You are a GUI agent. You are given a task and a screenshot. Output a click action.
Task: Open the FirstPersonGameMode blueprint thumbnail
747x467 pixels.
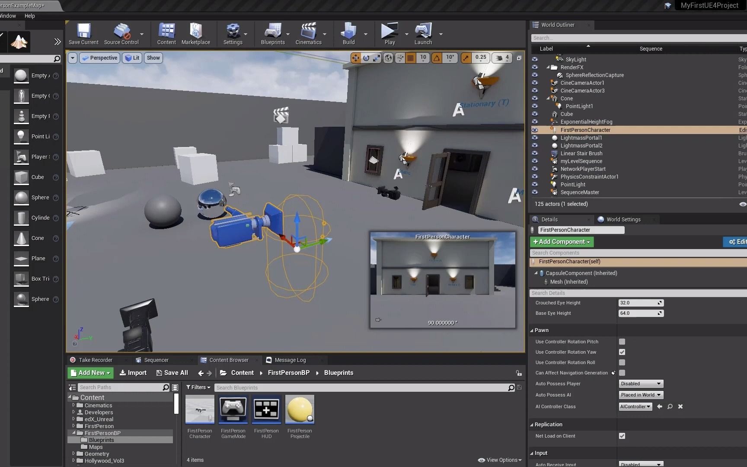pos(233,409)
